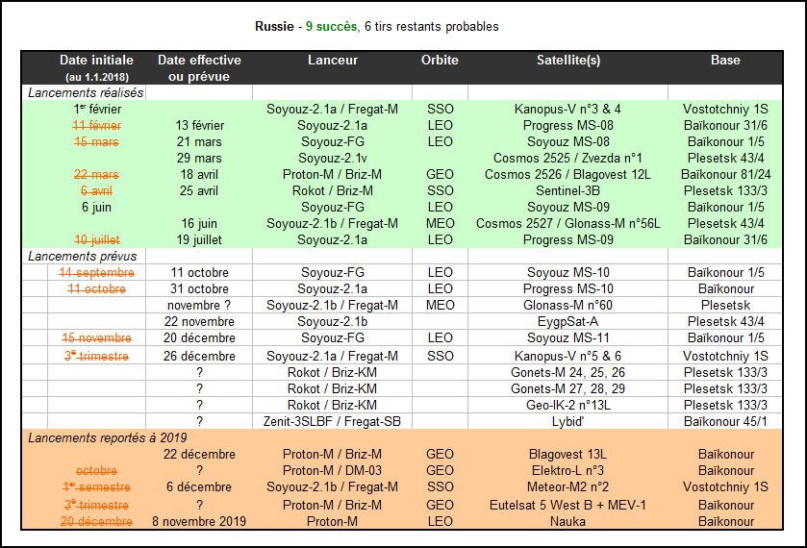Click the struck-through '11 février' date

[x=97, y=126]
